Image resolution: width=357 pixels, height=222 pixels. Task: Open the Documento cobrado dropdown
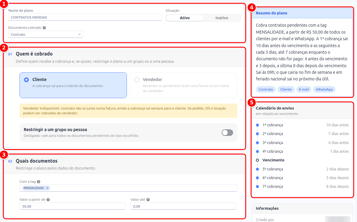[x=46, y=34]
